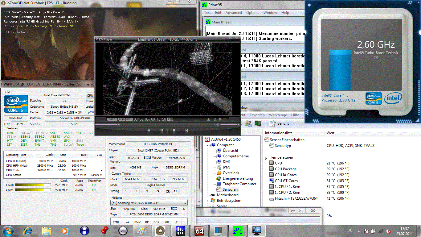
Task: Click the Main thread window title in Prime95
Action: [x=221, y=22]
